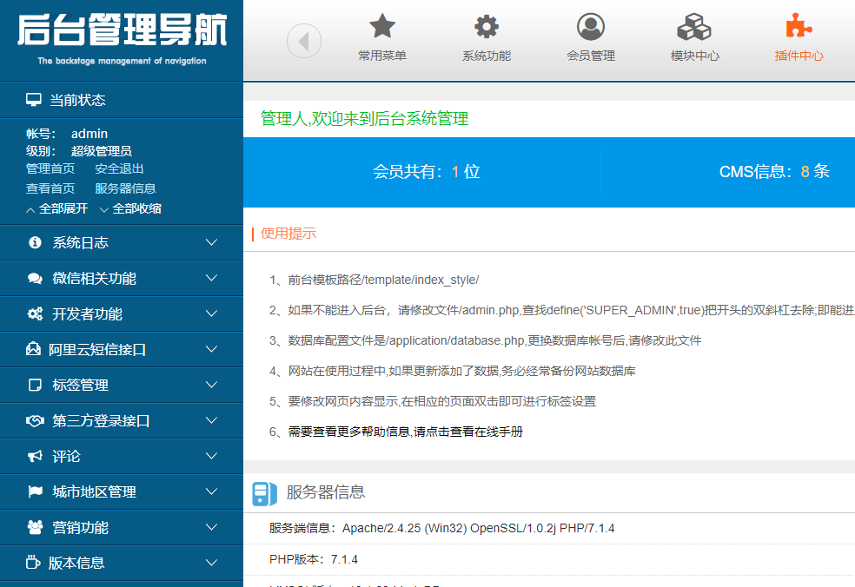Expand the 开发者功能 section

click(x=87, y=314)
